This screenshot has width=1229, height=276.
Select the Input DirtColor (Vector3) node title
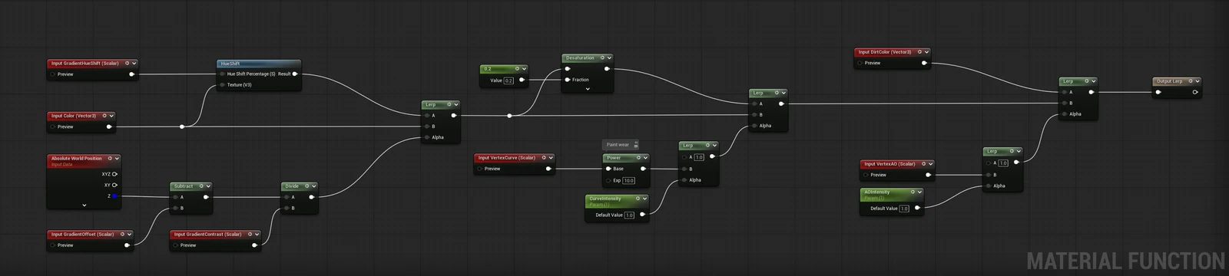point(884,52)
